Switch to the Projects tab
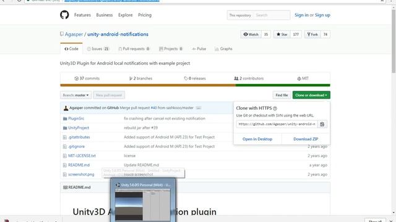Image resolution: width=396 pixels, height=222 pixels. pyautogui.click(x=171, y=49)
